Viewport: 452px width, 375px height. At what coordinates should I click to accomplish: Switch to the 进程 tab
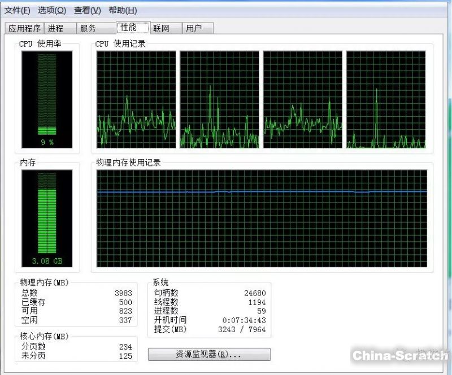coord(55,28)
